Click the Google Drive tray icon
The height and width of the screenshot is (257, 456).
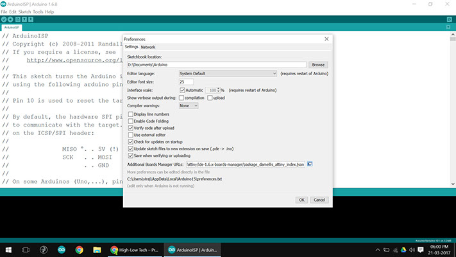tap(403, 250)
